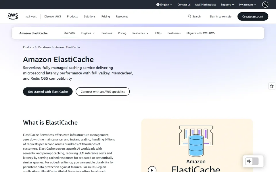Click the Products breadcrumb link
Image resolution: width=276 pixels, height=172 pixels.
pos(28,47)
